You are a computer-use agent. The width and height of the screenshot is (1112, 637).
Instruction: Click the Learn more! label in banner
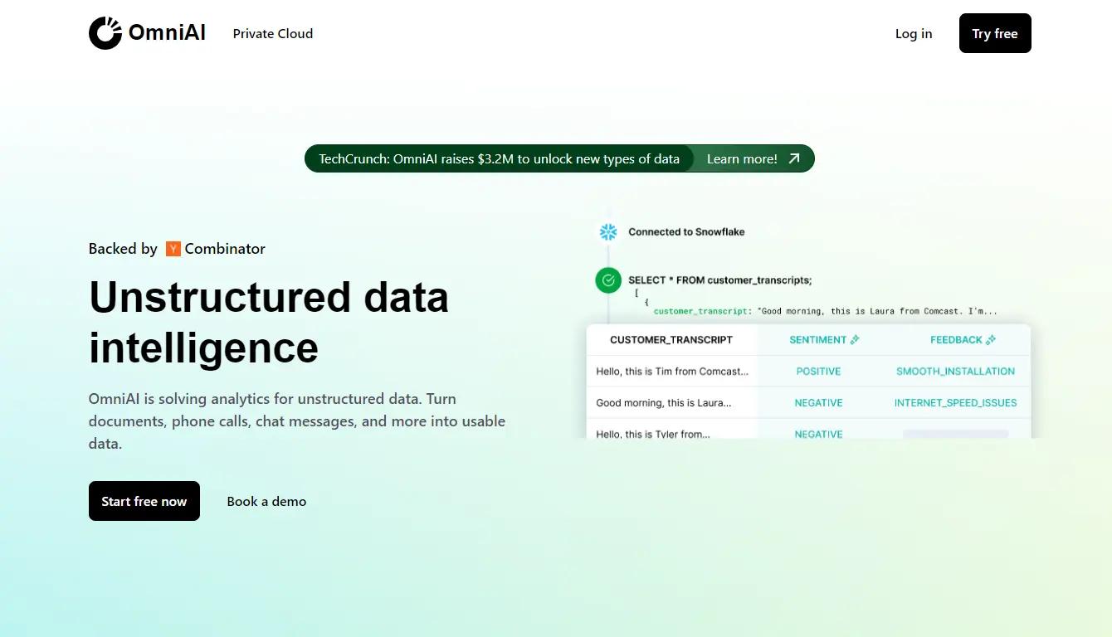(x=742, y=158)
